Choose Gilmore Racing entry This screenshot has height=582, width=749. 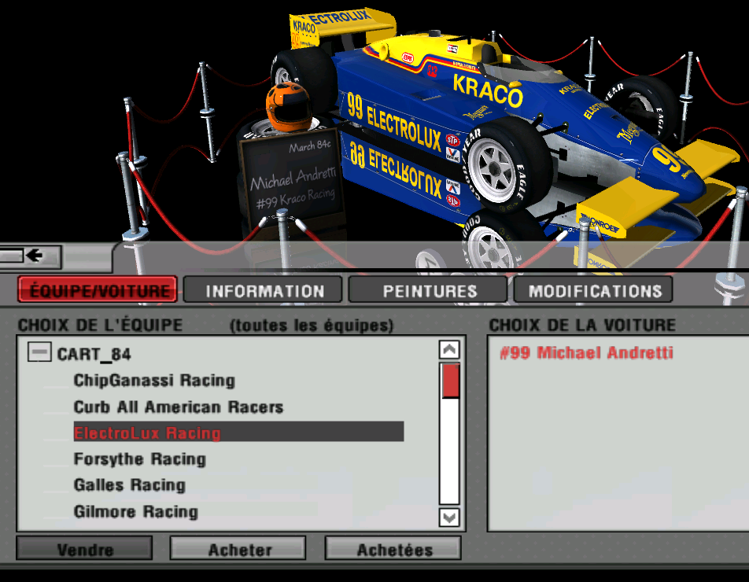(135, 511)
